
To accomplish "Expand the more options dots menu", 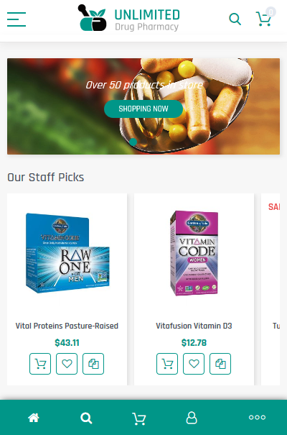I will [x=257, y=417].
